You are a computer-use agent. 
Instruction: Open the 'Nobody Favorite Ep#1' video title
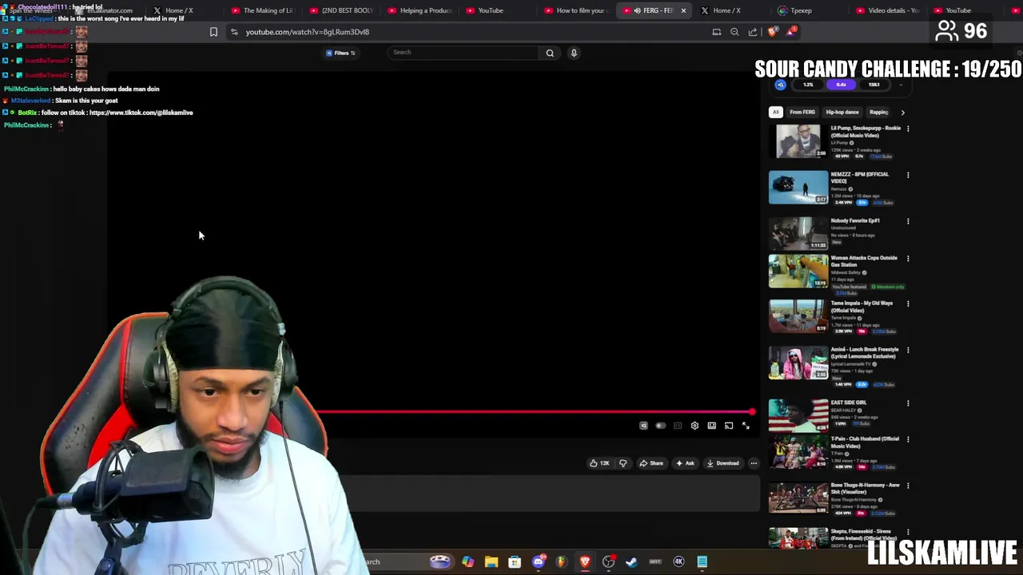pos(855,220)
